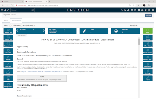Viewport: 156px width, 100px height.
Task: Open the Tools tile with wrench
Action: pos(94,31)
